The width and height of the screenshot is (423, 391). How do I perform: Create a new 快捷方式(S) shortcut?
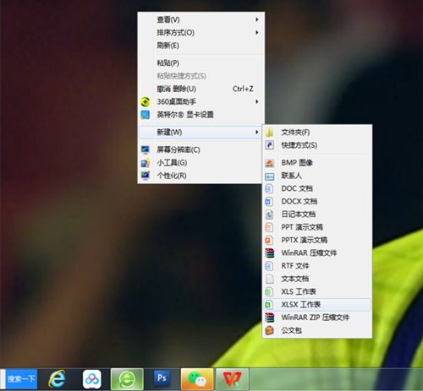[x=317, y=145]
